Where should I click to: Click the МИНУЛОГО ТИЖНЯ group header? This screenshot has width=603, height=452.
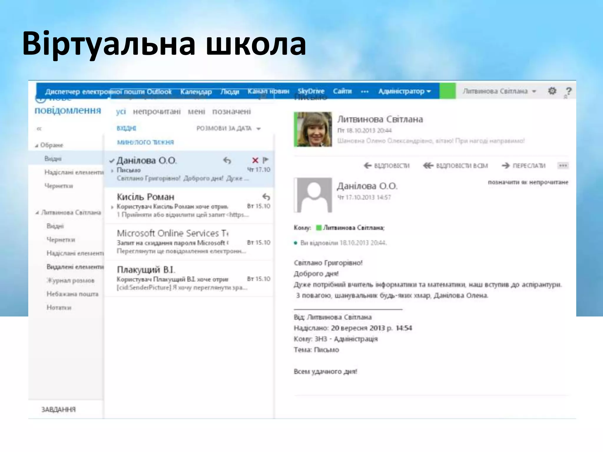tap(145, 142)
